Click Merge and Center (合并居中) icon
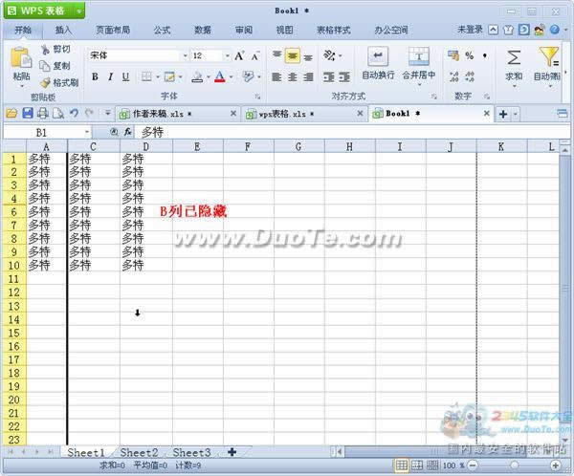574x476 pixels. tap(419, 56)
